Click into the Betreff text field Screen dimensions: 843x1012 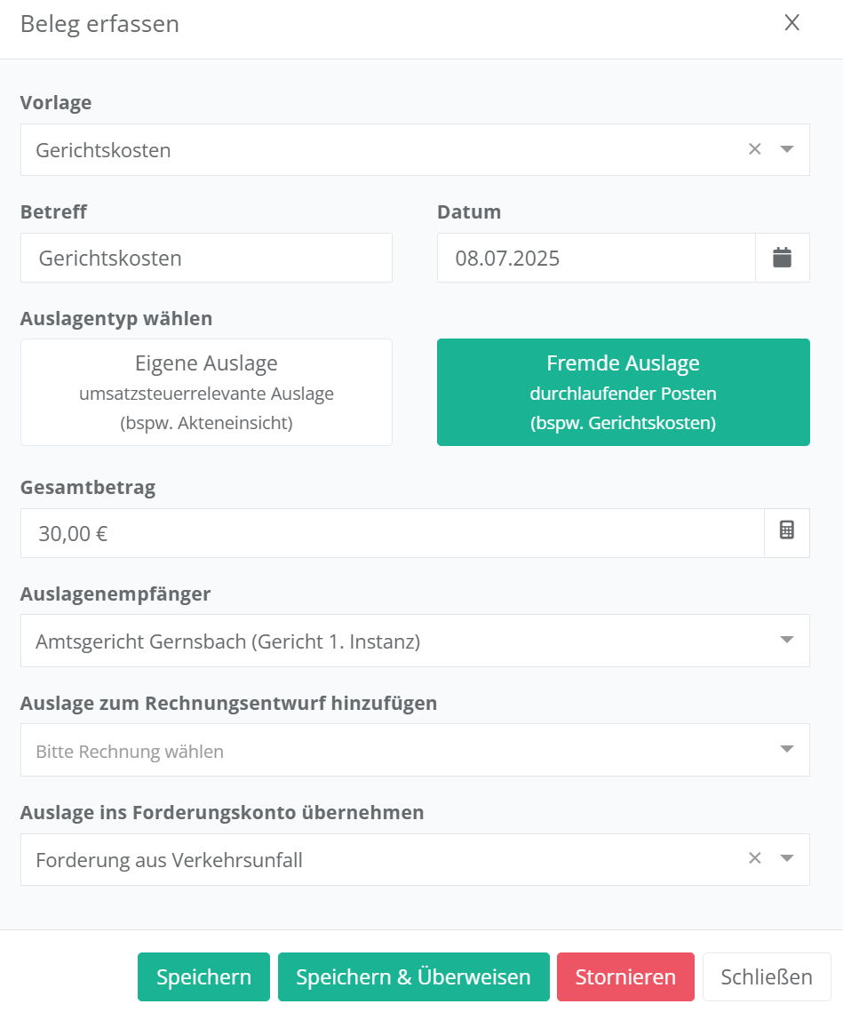[206, 259]
